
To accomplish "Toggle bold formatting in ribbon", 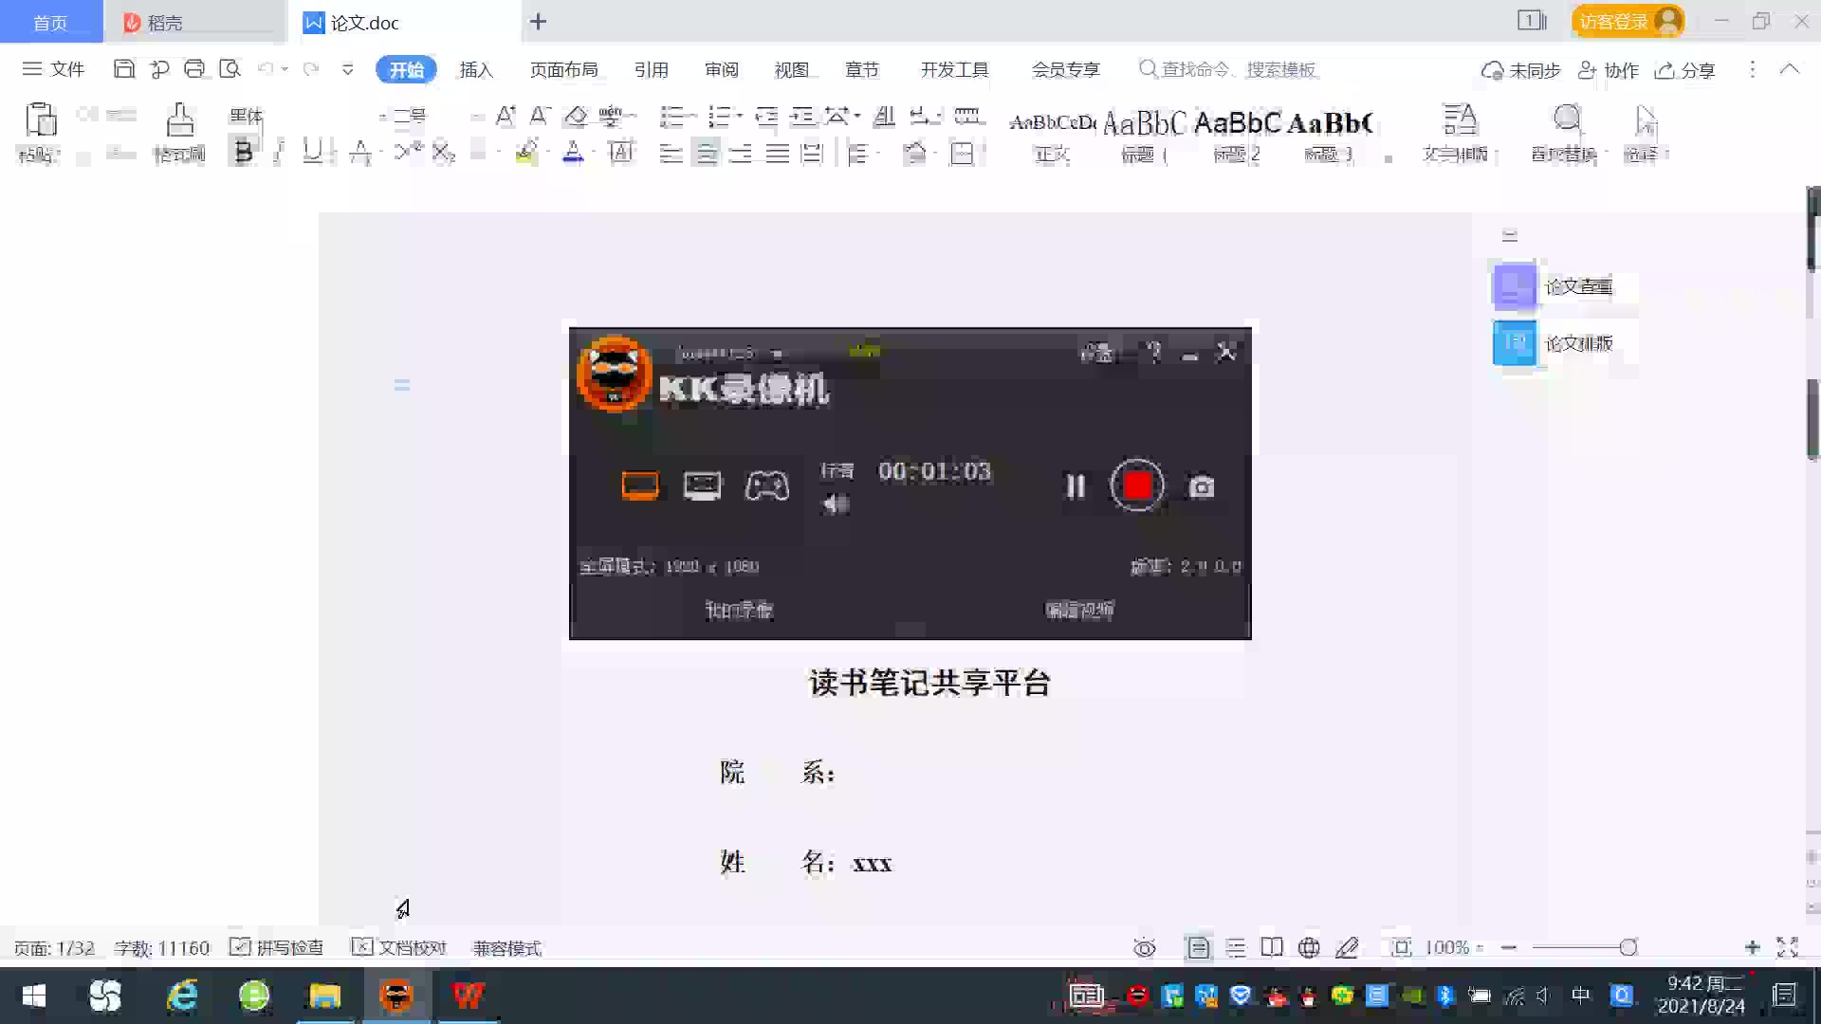I will 243,152.
